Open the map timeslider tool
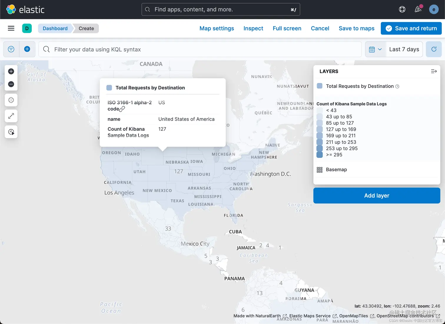 coord(11,132)
